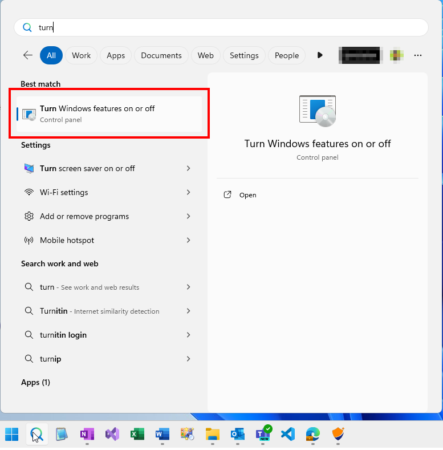Expand the Wi-Fi settings result arrow
Viewport: 443px width, 450px height.
click(188, 192)
